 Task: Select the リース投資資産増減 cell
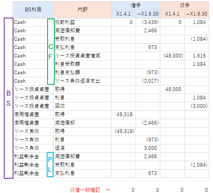pyautogui.click(x=83, y=56)
